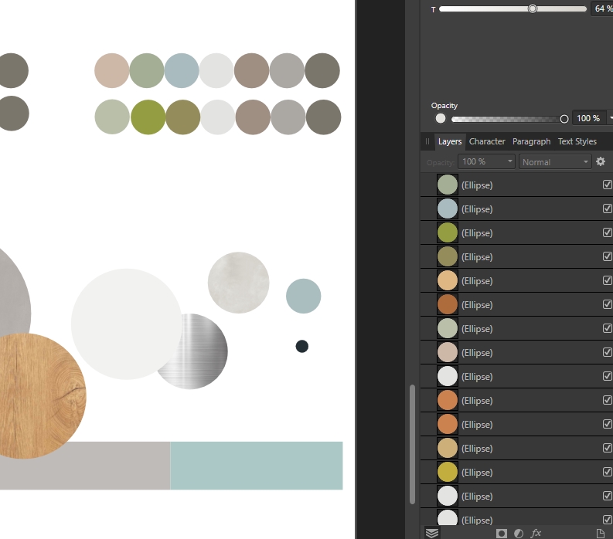Hide the beige pink Ellipse layer
Viewport: 613px width, 539px height.
pyautogui.click(x=607, y=352)
